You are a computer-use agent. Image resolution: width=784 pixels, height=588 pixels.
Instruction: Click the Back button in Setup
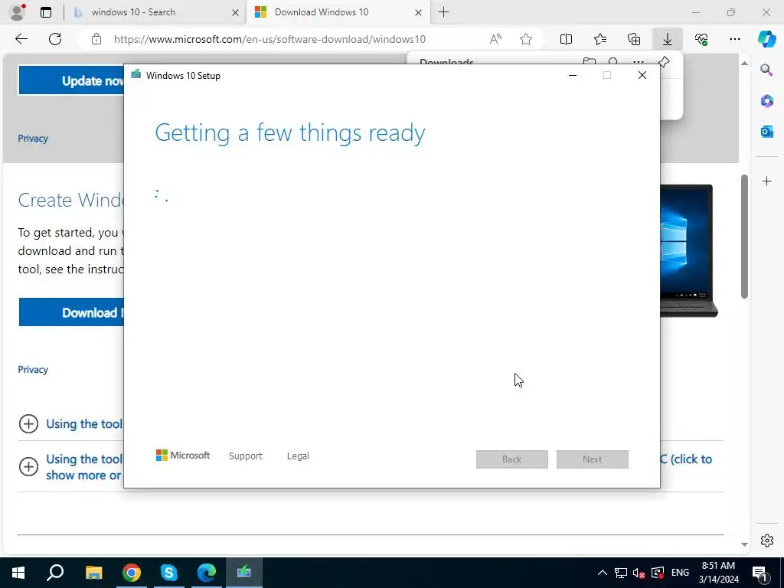click(512, 459)
